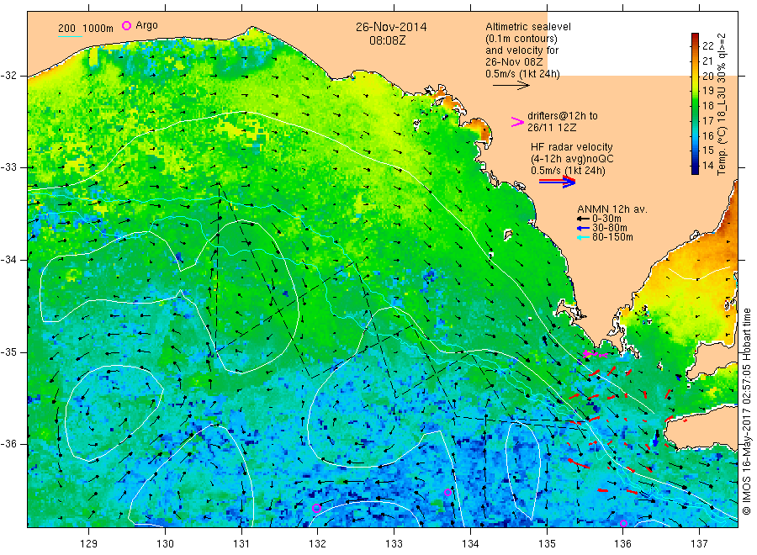Click latitude label -34 on left axis
757x555 pixels.
pos(8,260)
